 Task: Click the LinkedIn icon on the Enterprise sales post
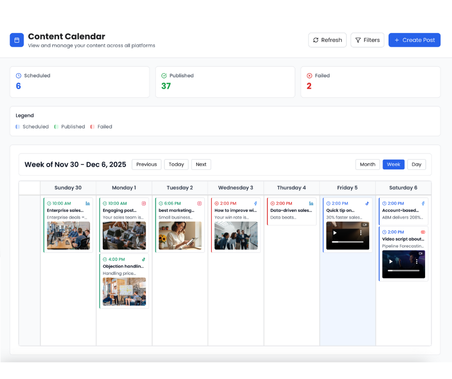87,203
